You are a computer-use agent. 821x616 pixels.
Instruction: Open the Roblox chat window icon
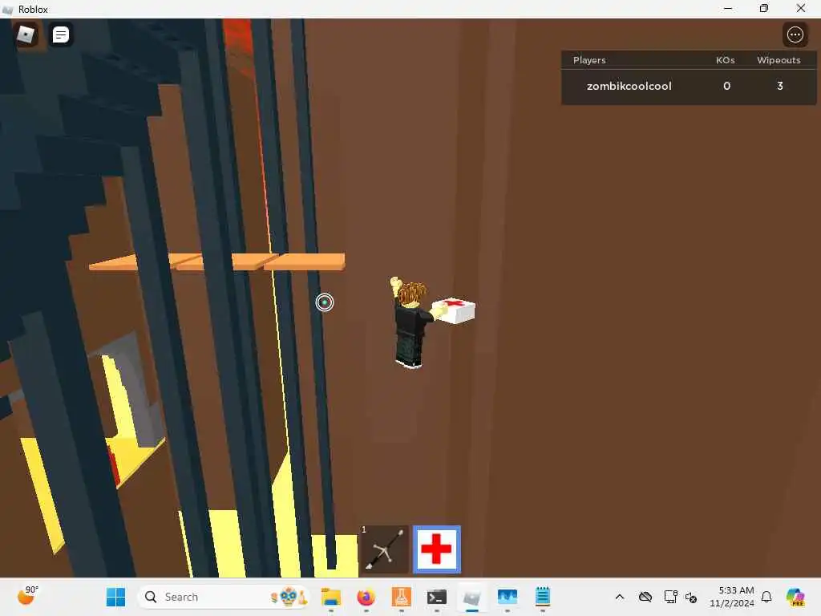point(61,34)
